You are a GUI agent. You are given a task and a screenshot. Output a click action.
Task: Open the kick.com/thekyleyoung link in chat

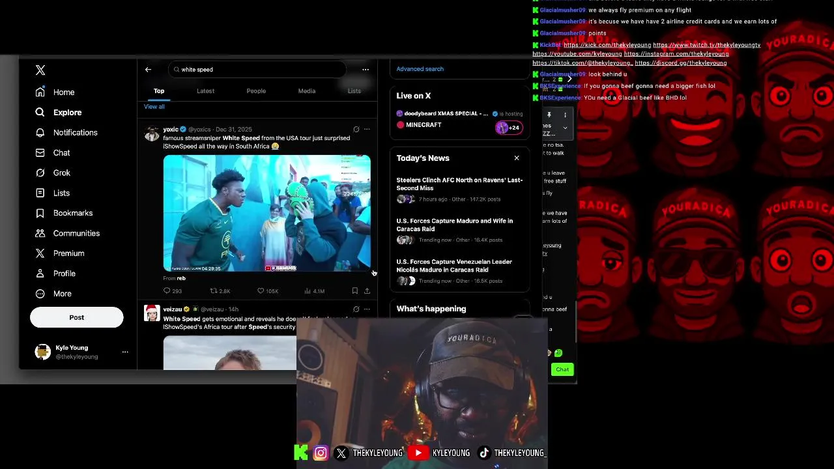[x=607, y=45]
